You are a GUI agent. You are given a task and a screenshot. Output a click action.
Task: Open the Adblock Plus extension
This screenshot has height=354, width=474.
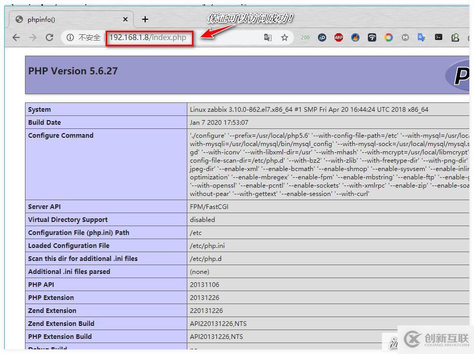[339, 37]
